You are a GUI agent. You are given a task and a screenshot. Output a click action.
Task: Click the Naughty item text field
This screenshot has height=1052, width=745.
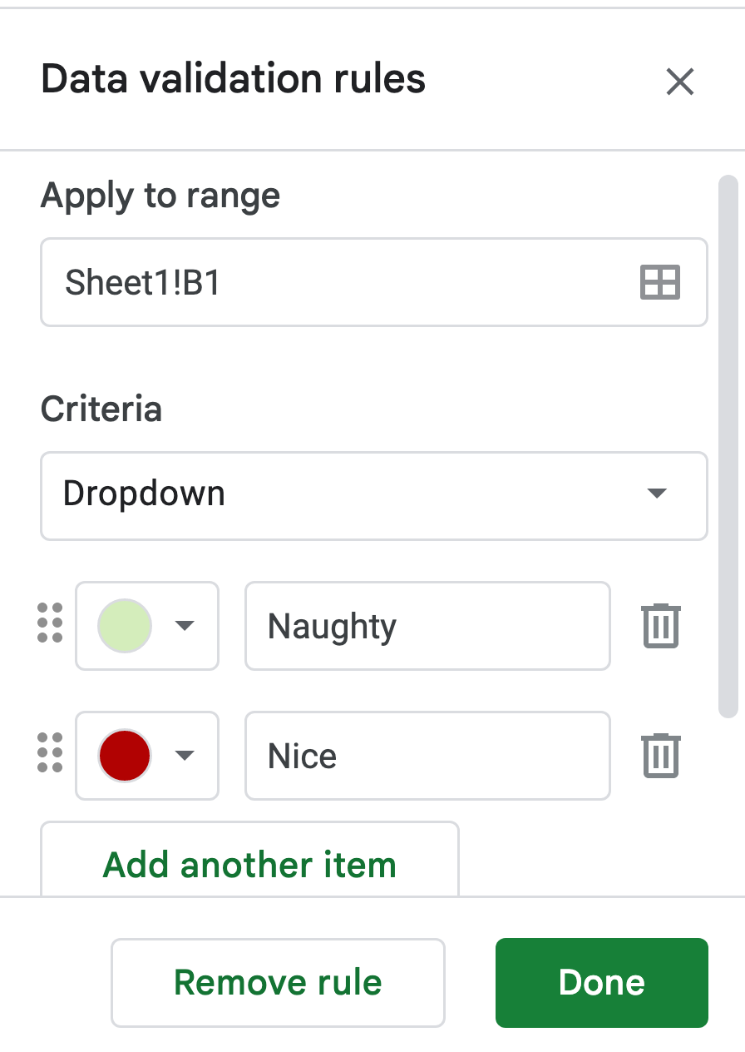(x=427, y=626)
